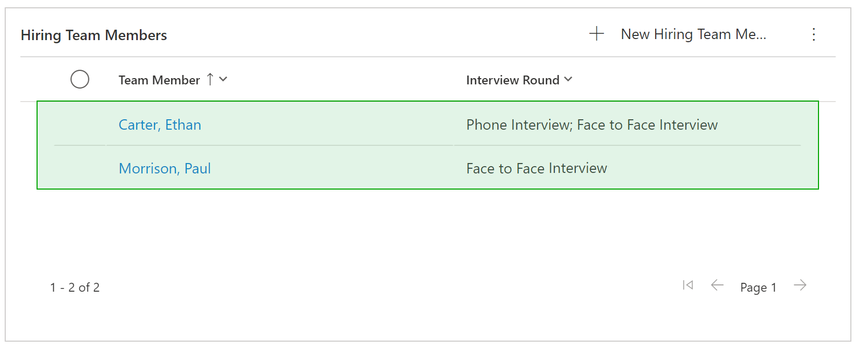Click the next page arrow
Viewport: 866px width, 350px height.
800,285
